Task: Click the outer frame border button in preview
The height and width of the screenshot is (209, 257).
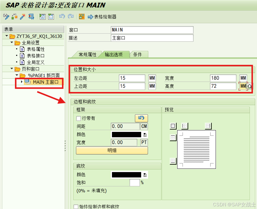Action: coord(173,126)
